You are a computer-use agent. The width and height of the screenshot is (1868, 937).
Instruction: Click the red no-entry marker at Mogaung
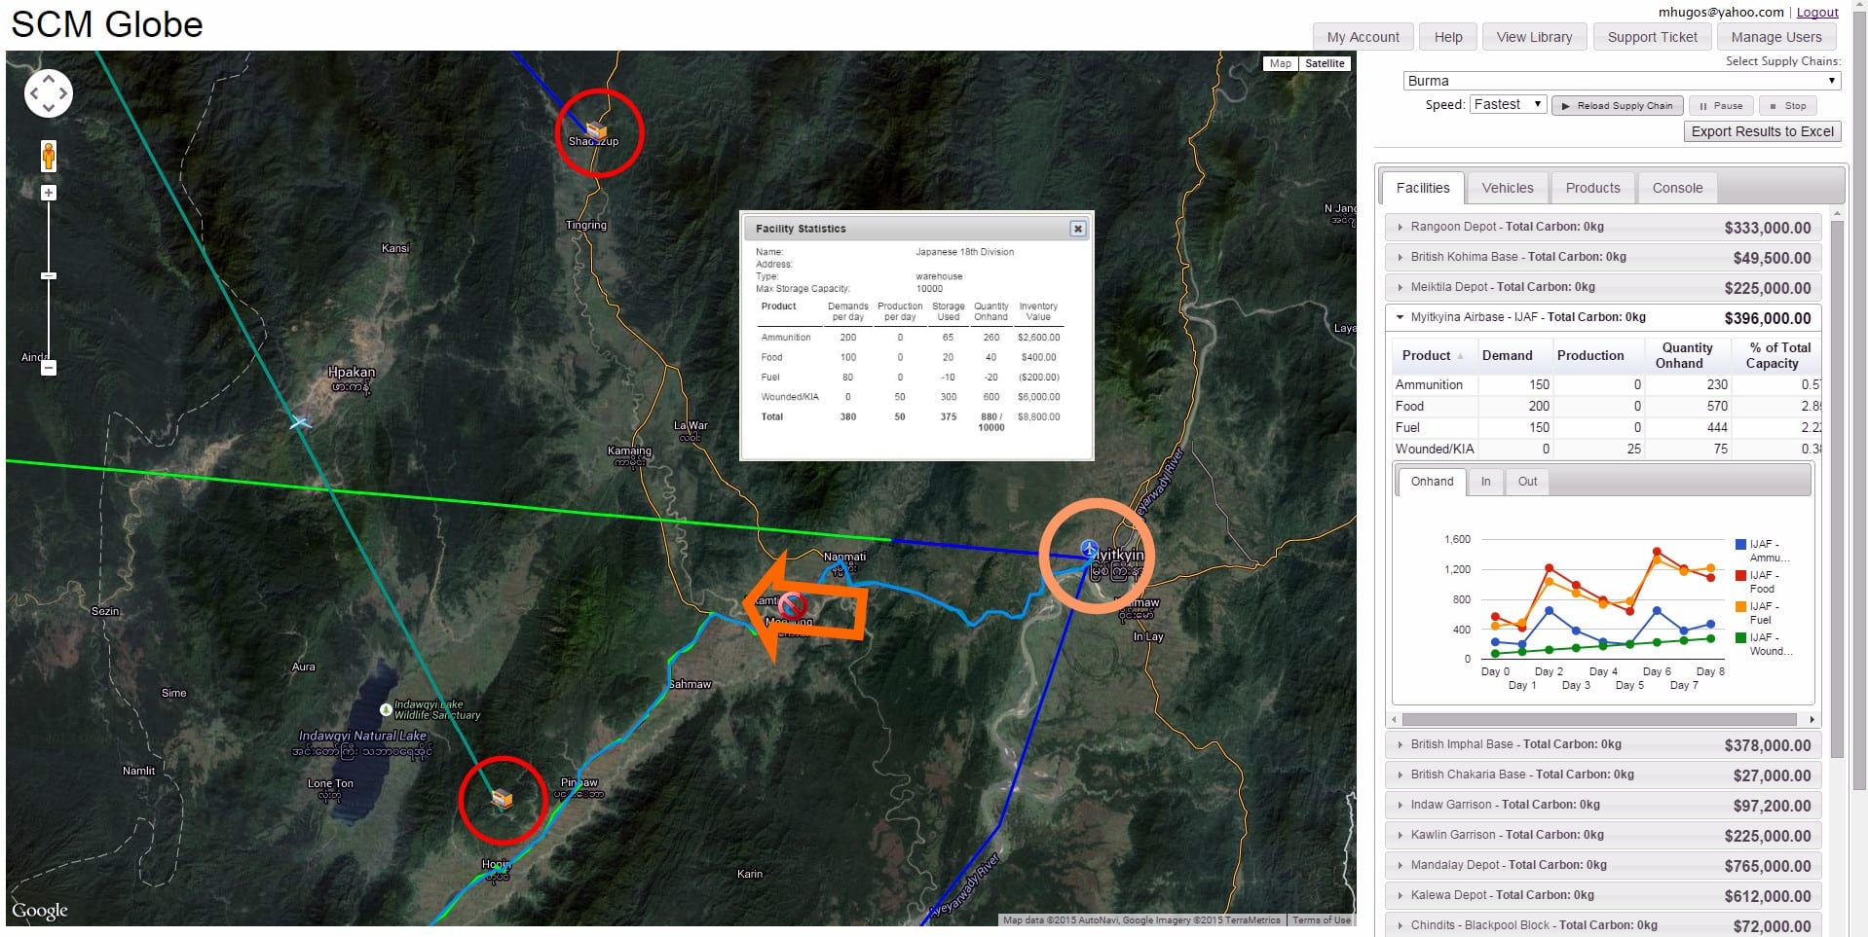click(791, 605)
